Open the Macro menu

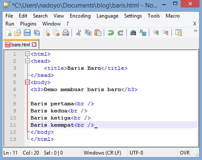[x=173, y=16]
